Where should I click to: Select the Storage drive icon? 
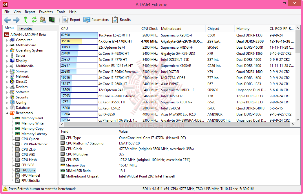point(12,71)
